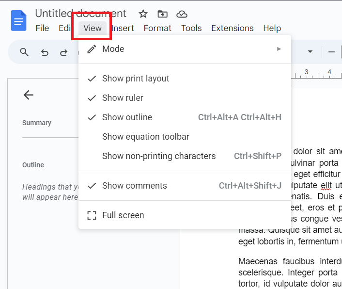Enter Full screen view
This screenshot has width=342, height=289.
point(123,215)
